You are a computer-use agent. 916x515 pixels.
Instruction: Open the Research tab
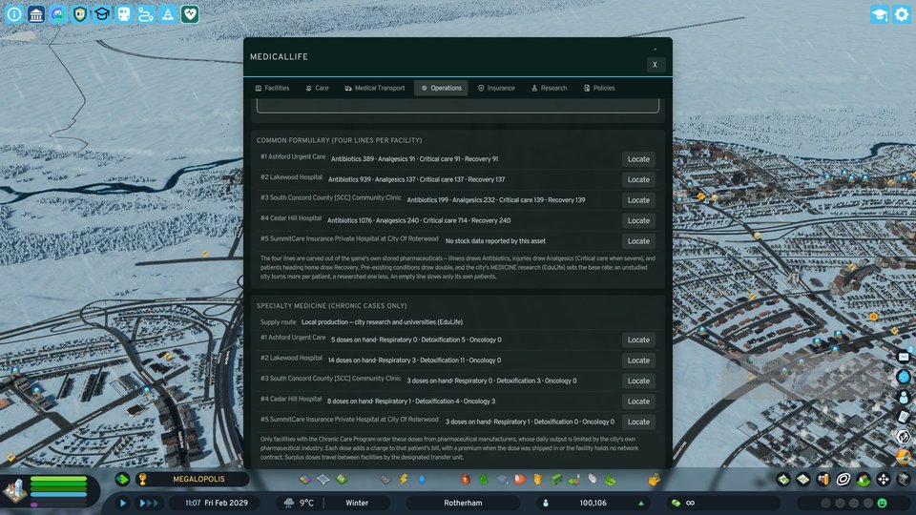[x=550, y=88]
